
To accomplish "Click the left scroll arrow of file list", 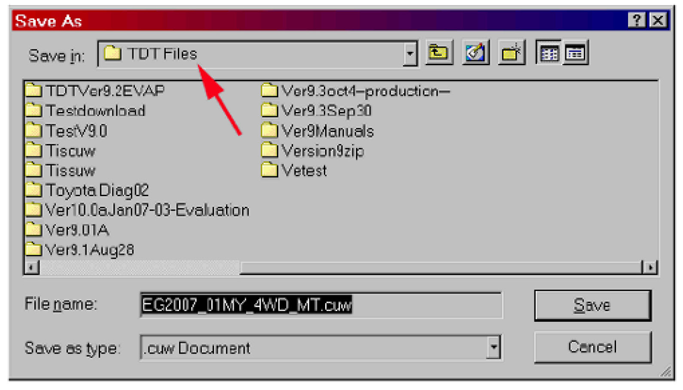I will coord(31,267).
